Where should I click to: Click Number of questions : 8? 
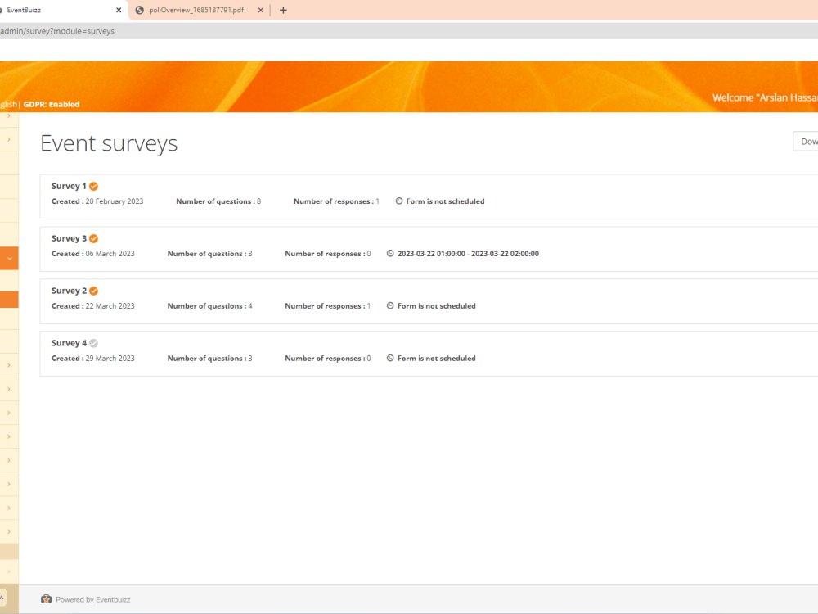[218, 201]
